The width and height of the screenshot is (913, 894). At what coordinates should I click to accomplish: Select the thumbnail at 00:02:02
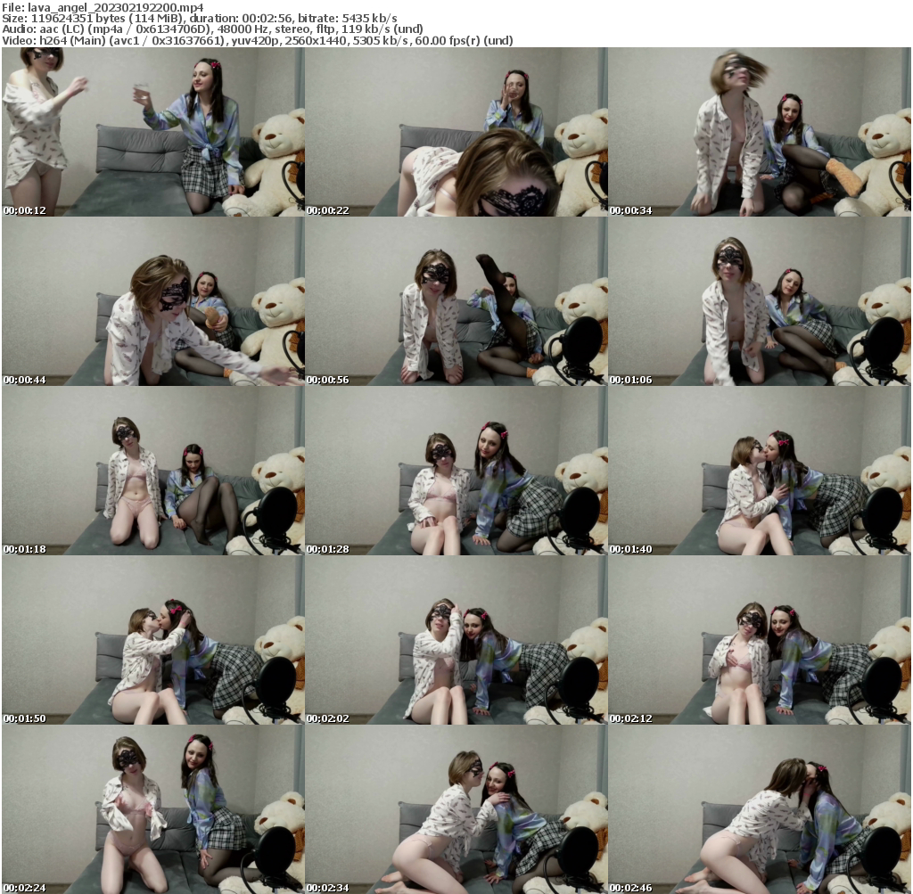click(456, 640)
